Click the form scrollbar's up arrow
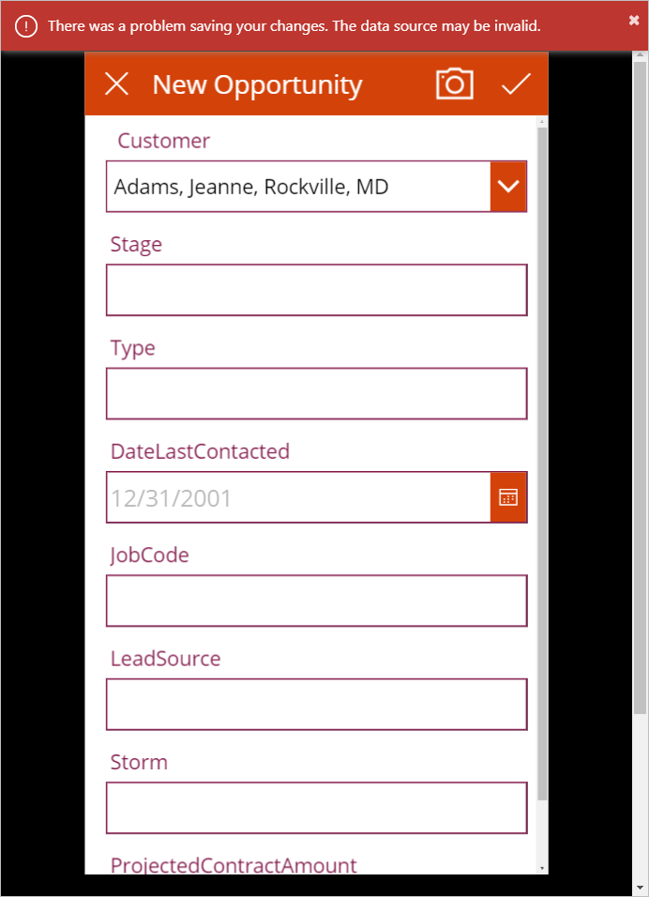The height and width of the screenshot is (897, 649). point(542,122)
